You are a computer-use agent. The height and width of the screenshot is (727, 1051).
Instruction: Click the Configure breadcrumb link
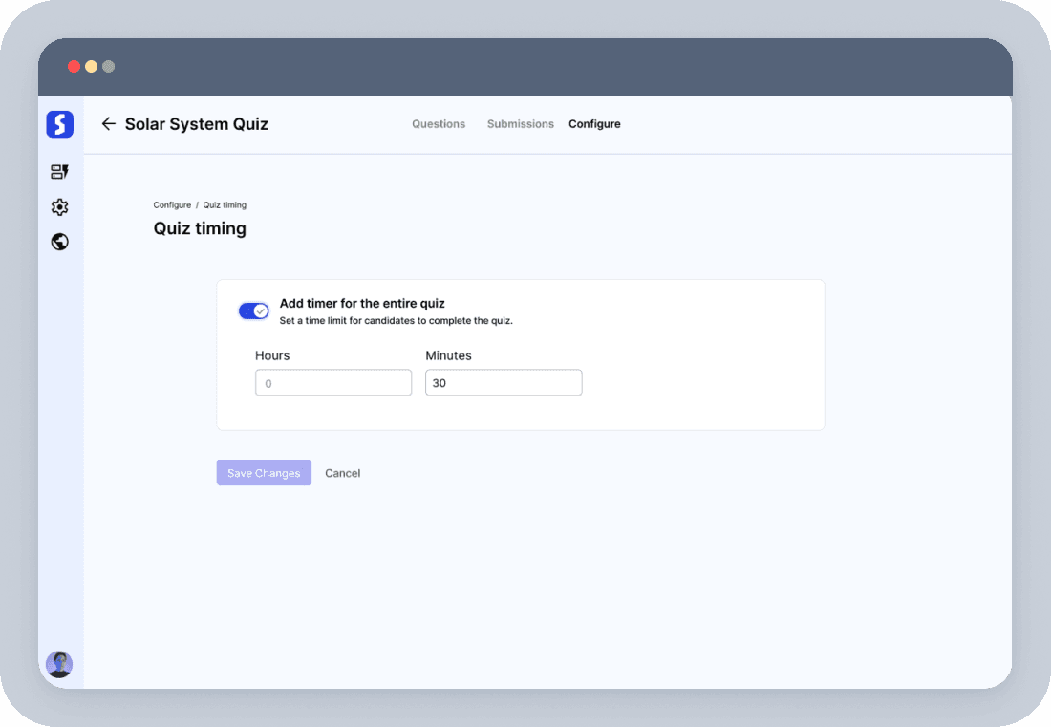172,205
